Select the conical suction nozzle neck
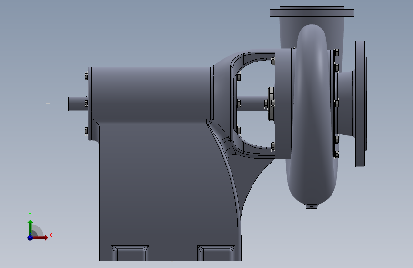Viewport: 413px width, 268px height. [345, 103]
